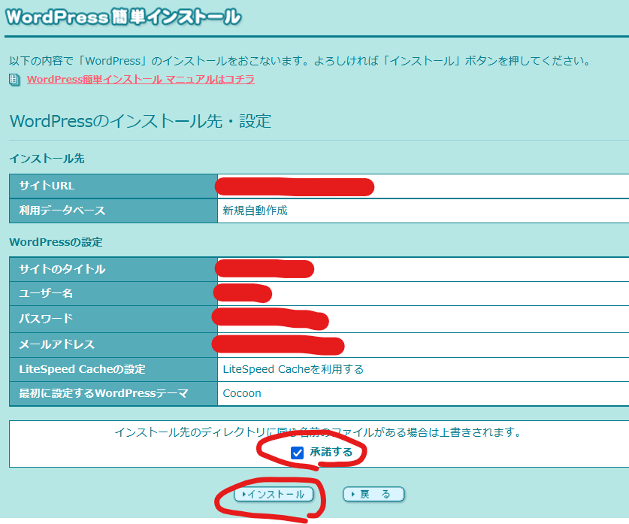Select the 利用データベース row label
Image resolution: width=629 pixels, height=524 pixels.
pyautogui.click(x=62, y=211)
